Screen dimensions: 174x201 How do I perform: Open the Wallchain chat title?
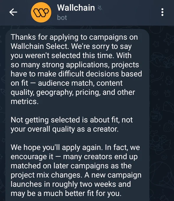click(x=76, y=8)
